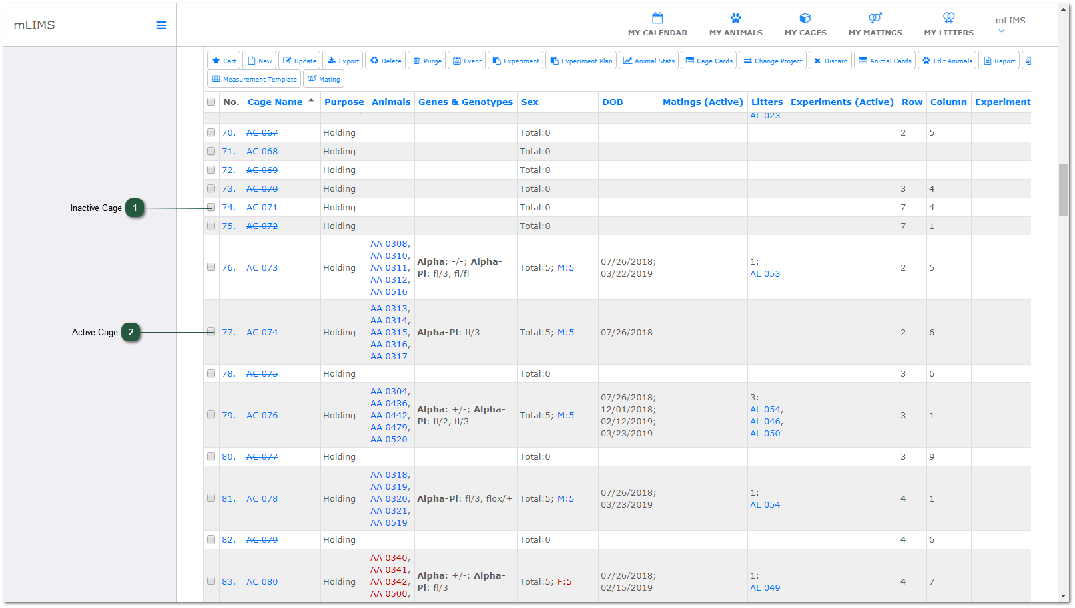This screenshot has height=608, width=1075.
Task: Open litter AL 054 in row 81
Action: [x=765, y=504]
